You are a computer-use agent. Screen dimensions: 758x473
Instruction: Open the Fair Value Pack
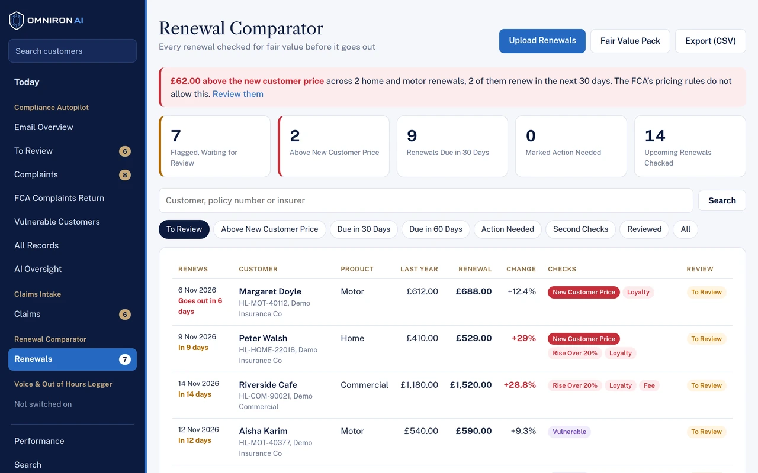(x=630, y=41)
